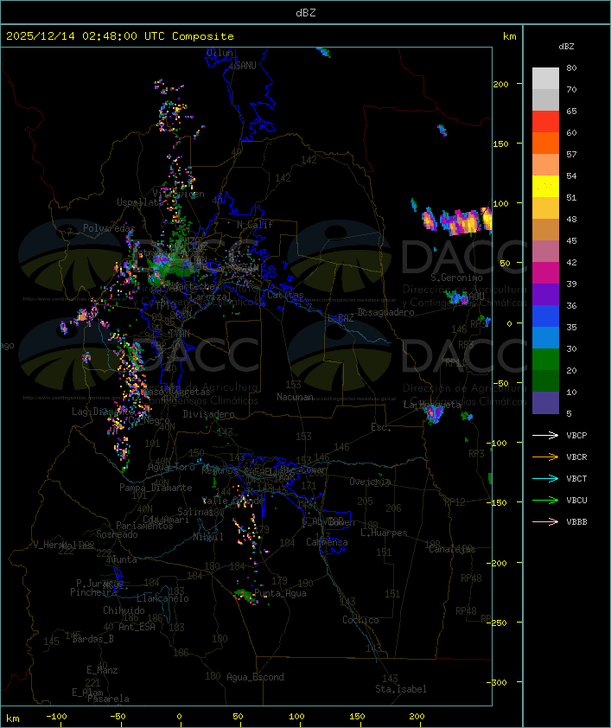Click the 'Cochico' place label
The image size is (611, 728).
coord(360,620)
